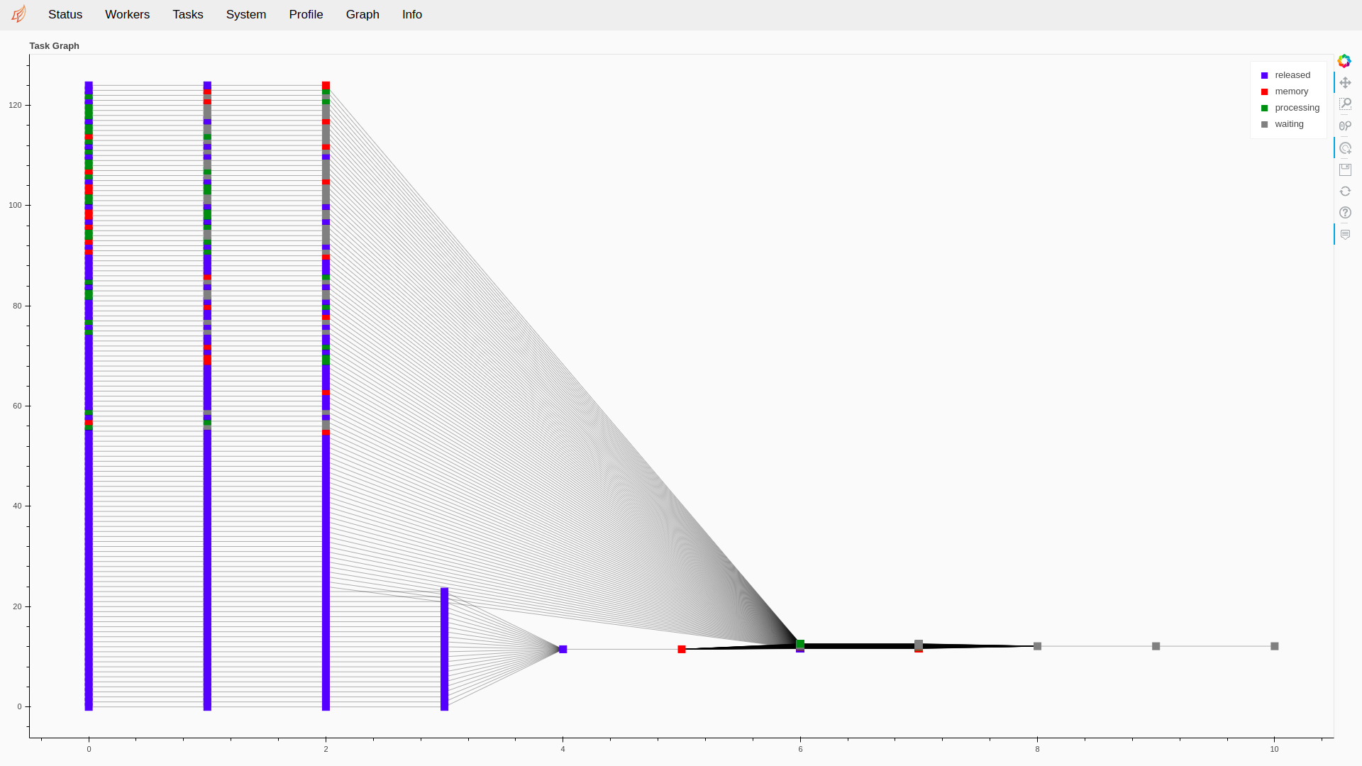Click the processing legend entry
This screenshot has width=1362, height=766.
(1297, 108)
